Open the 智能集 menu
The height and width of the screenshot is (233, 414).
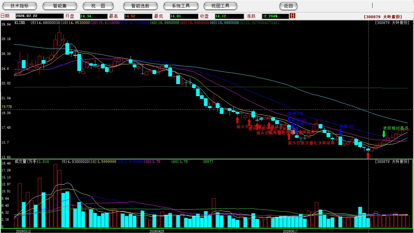(x=60, y=6)
